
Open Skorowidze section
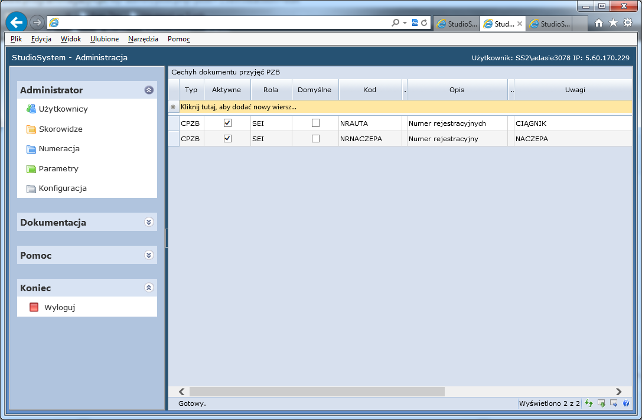coord(61,129)
